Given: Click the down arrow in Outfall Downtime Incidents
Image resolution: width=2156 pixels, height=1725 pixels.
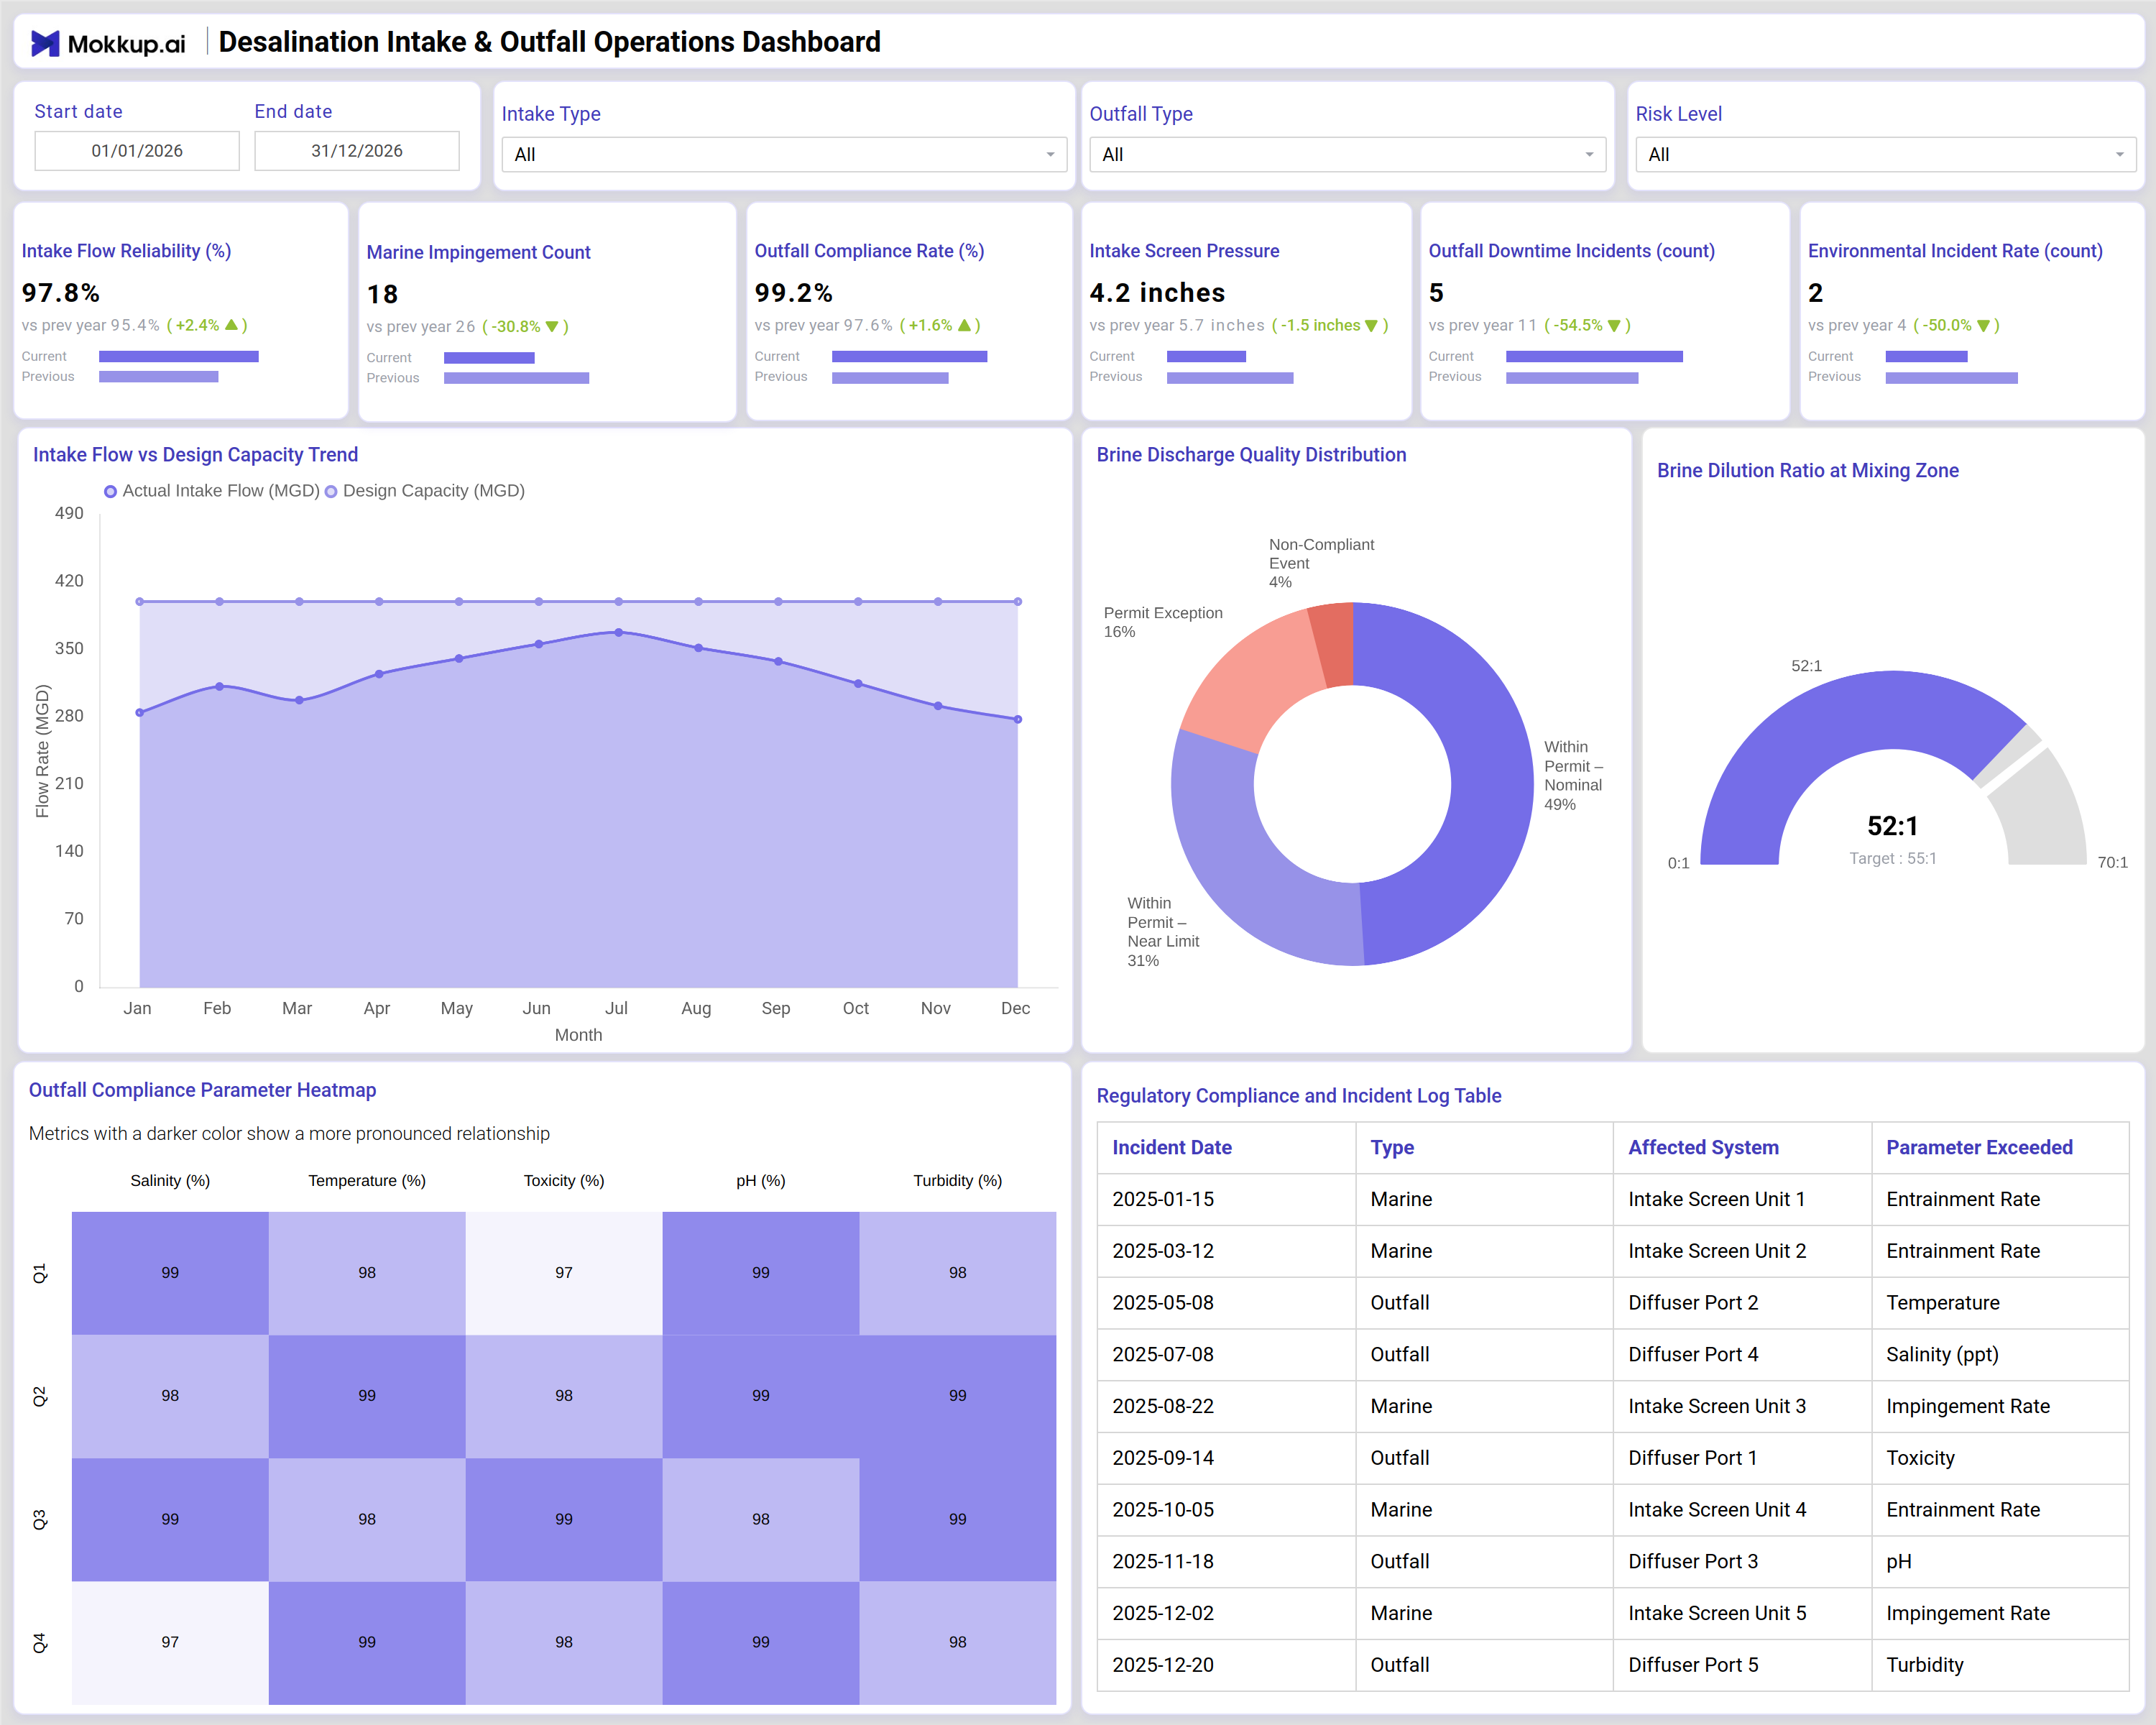Looking at the screenshot, I should point(1614,326).
